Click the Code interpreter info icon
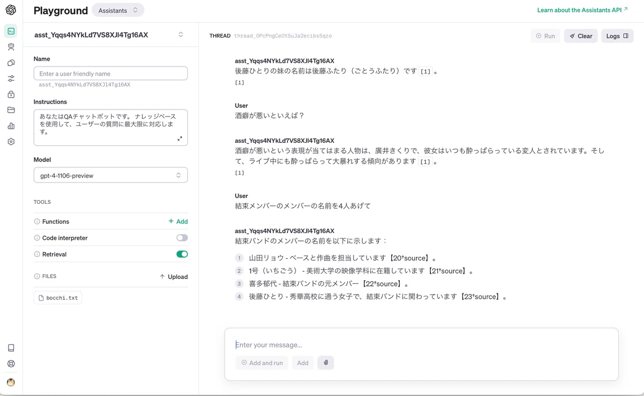The image size is (644, 396). tap(37, 238)
